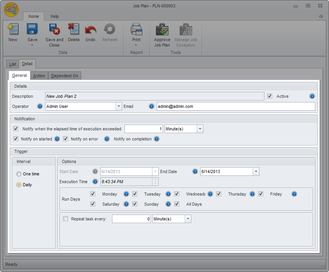Click info icon beside Active checkbox
Image resolution: width=329 pixels, height=272 pixels.
coord(312,96)
